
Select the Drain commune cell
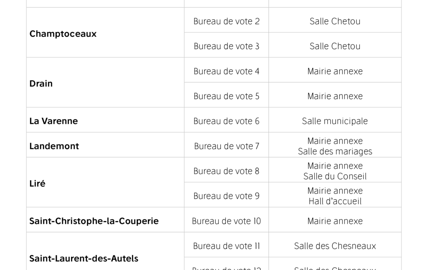coord(41,84)
